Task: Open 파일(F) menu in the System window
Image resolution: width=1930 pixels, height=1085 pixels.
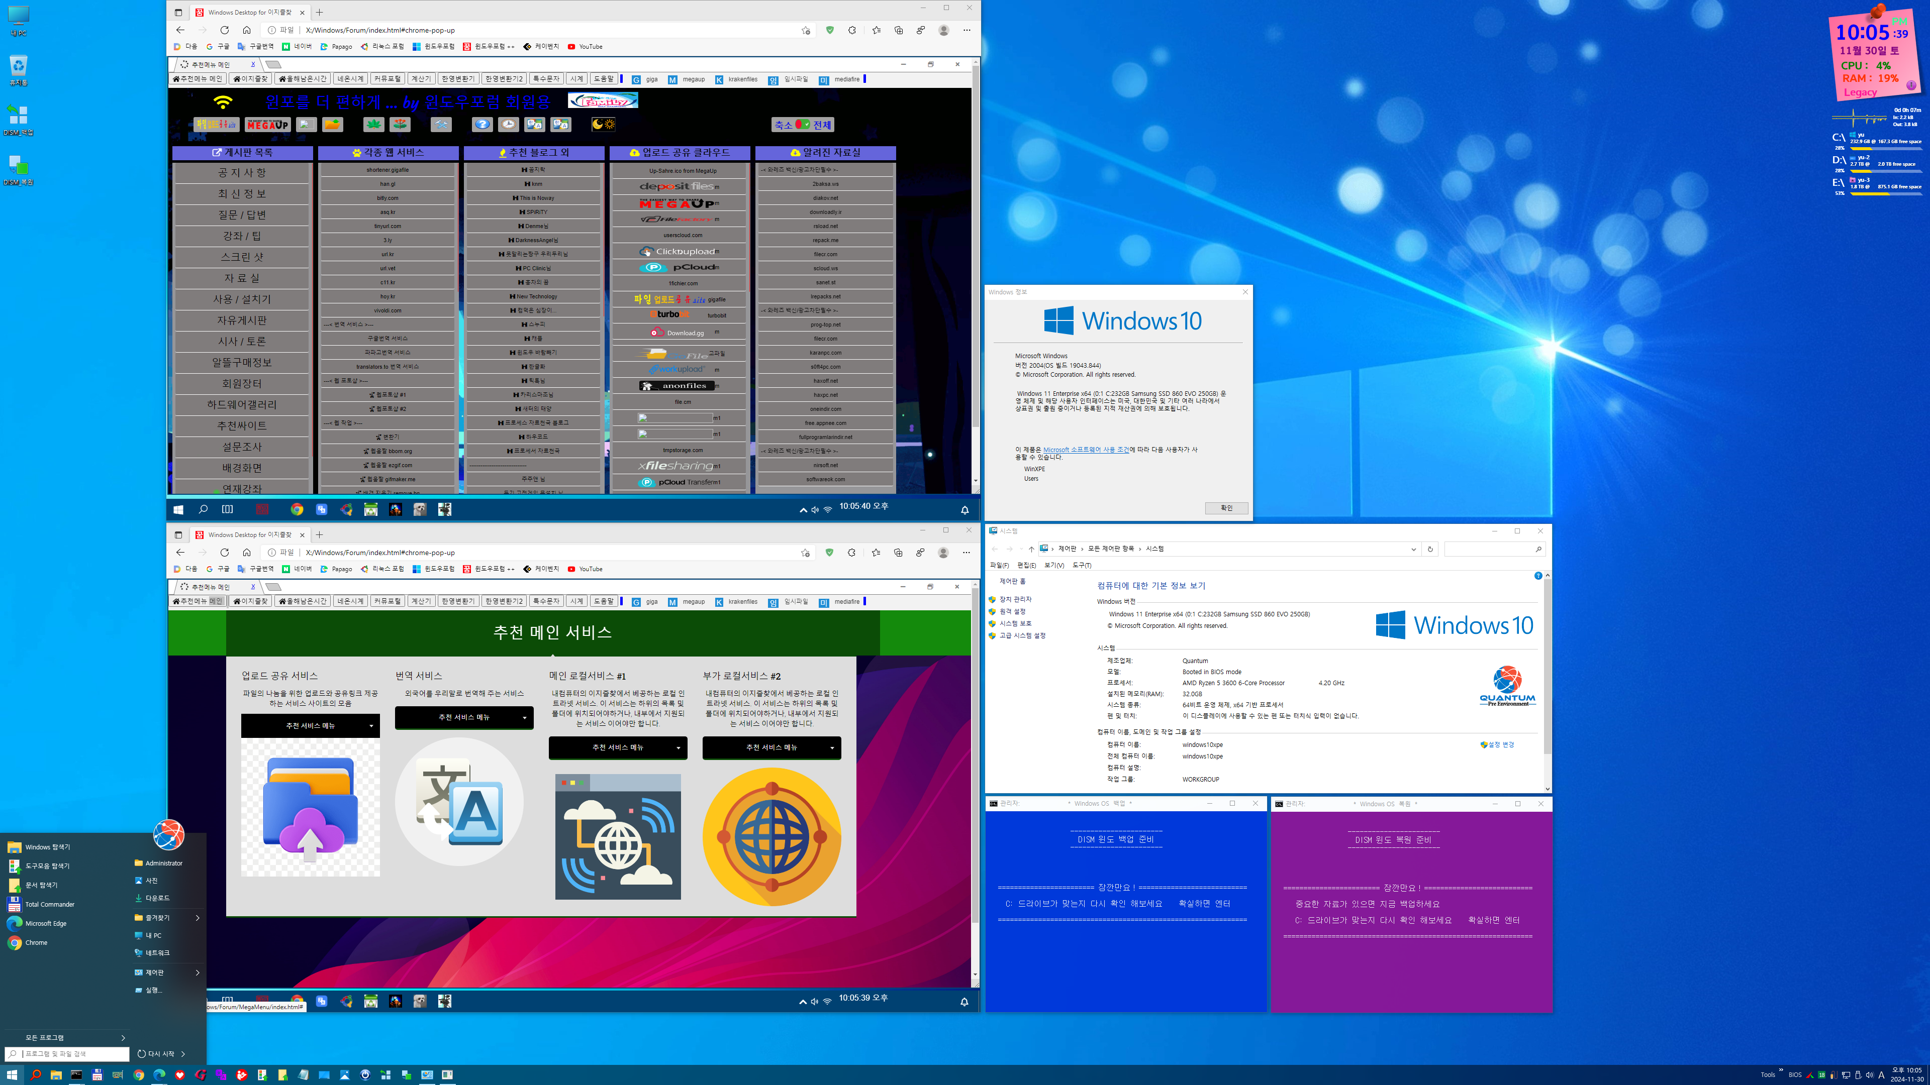Action: pyautogui.click(x=999, y=565)
